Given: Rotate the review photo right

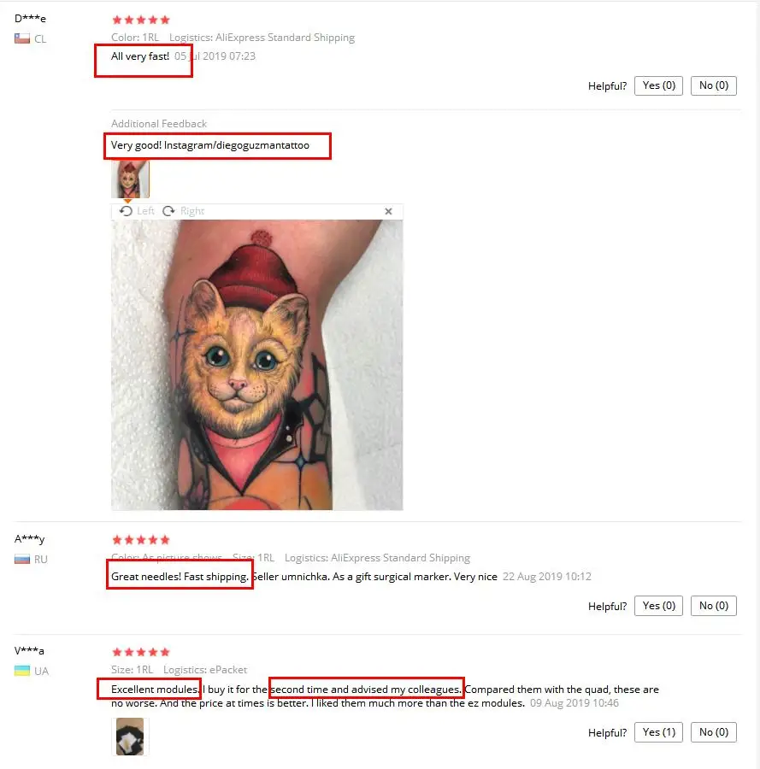Looking at the screenshot, I should point(184,211).
